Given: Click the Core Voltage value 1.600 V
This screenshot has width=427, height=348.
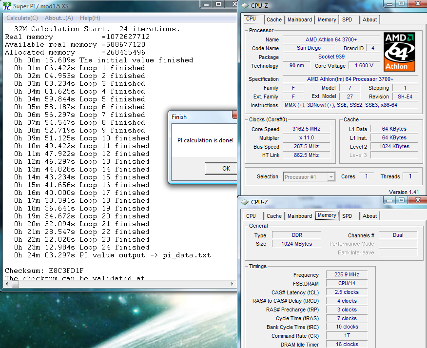Looking at the screenshot, I should coord(364,66).
